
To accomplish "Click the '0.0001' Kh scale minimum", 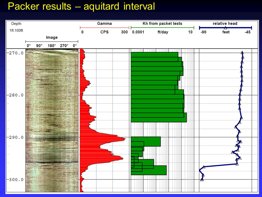I will [138, 32].
